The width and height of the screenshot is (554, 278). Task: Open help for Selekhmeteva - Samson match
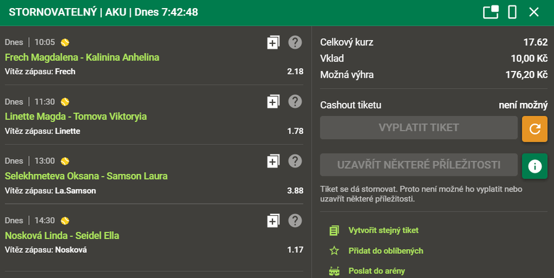pyautogui.click(x=295, y=161)
